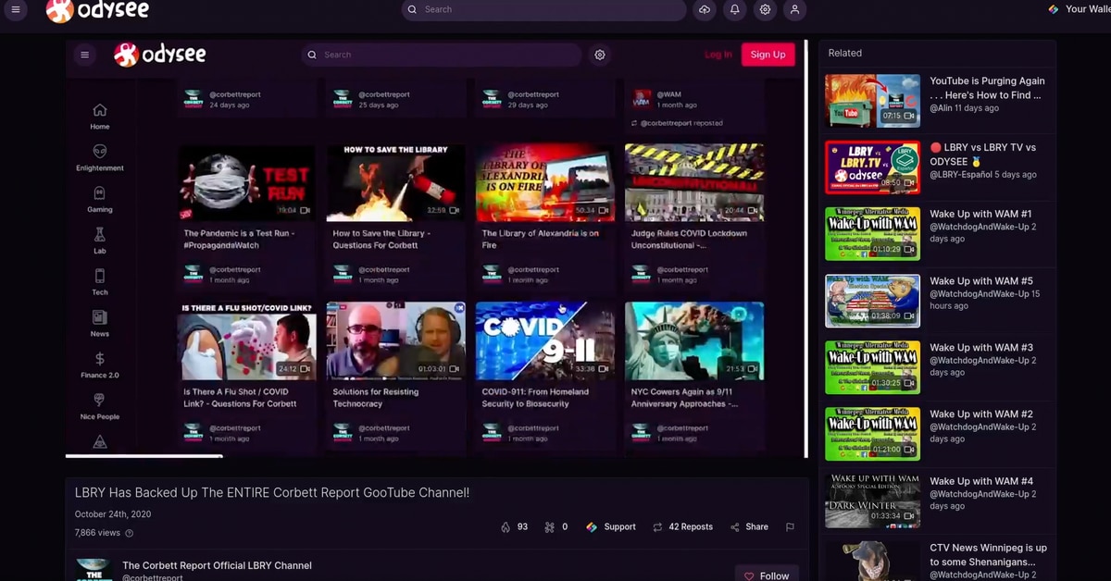Click the slime dislike icon
The width and height of the screenshot is (1111, 581).
pos(549,527)
